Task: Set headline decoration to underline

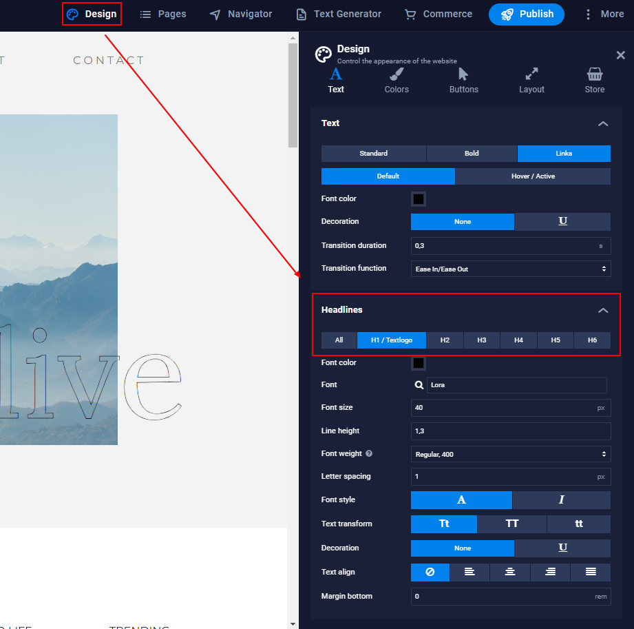Action: click(x=562, y=548)
